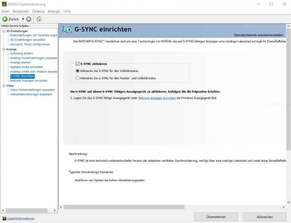The width and height of the screenshot is (291, 223).
Task: Collapse the Anzeige tree node
Action: [x=4, y=49]
